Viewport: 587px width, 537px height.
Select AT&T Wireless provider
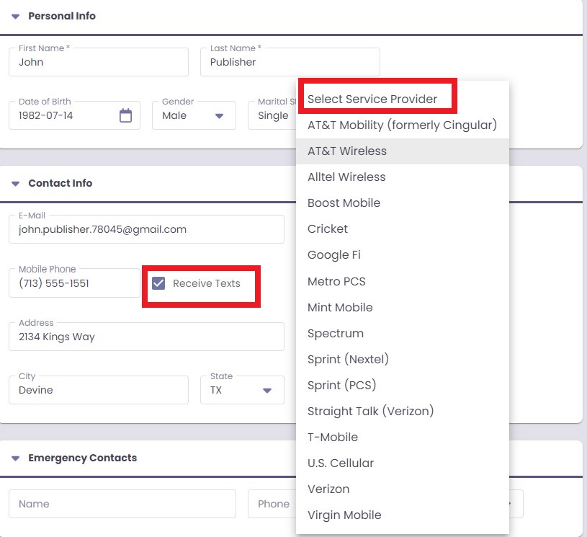point(403,151)
